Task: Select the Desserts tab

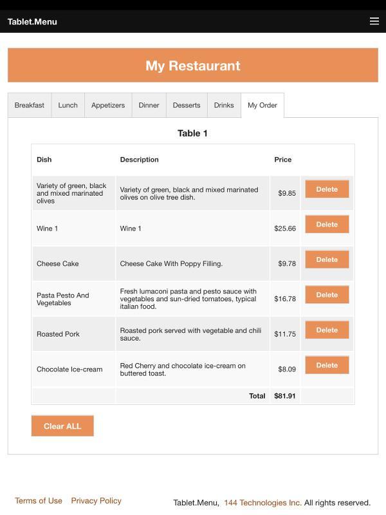Action: click(186, 104)
